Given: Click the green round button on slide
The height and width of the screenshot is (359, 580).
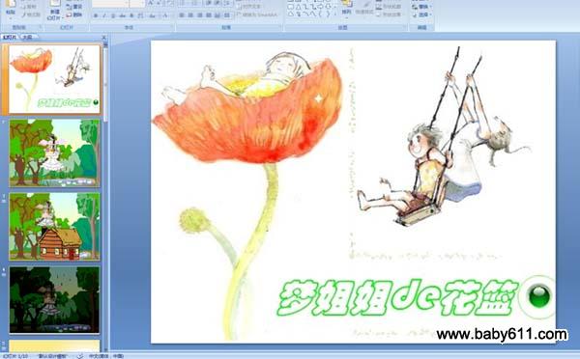Looking at the screenshot, I should coord(539,296).
